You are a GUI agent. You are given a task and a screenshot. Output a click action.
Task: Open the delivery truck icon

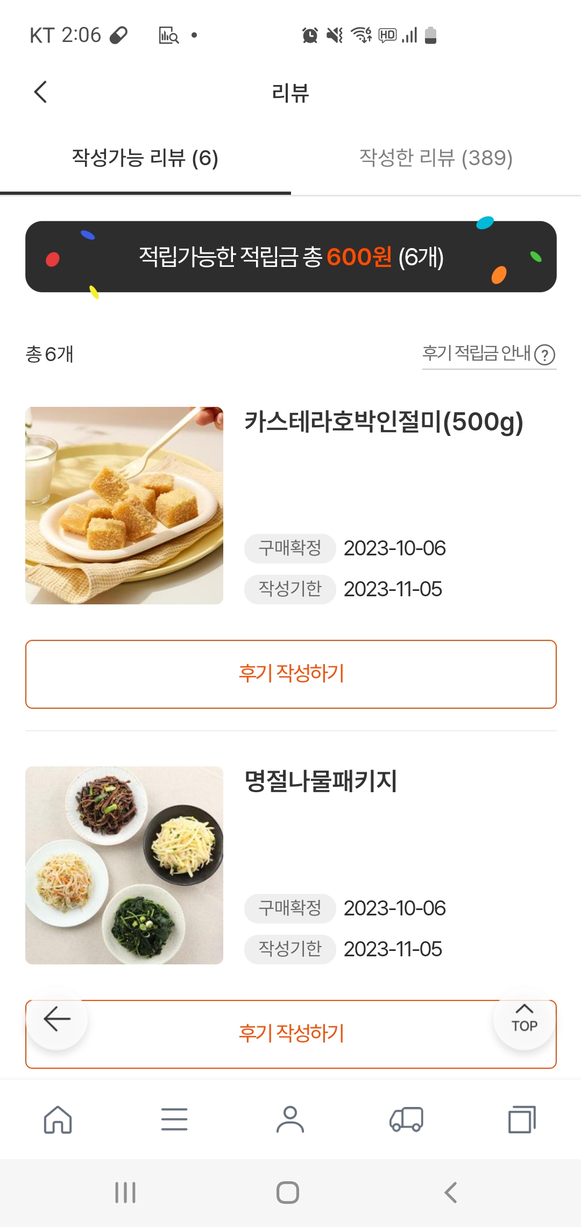[x=406, y=1120]
